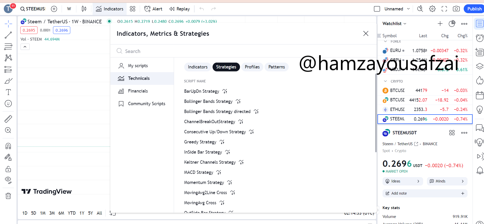Toggle hide all drawings eye icon

tap(8, 180)
